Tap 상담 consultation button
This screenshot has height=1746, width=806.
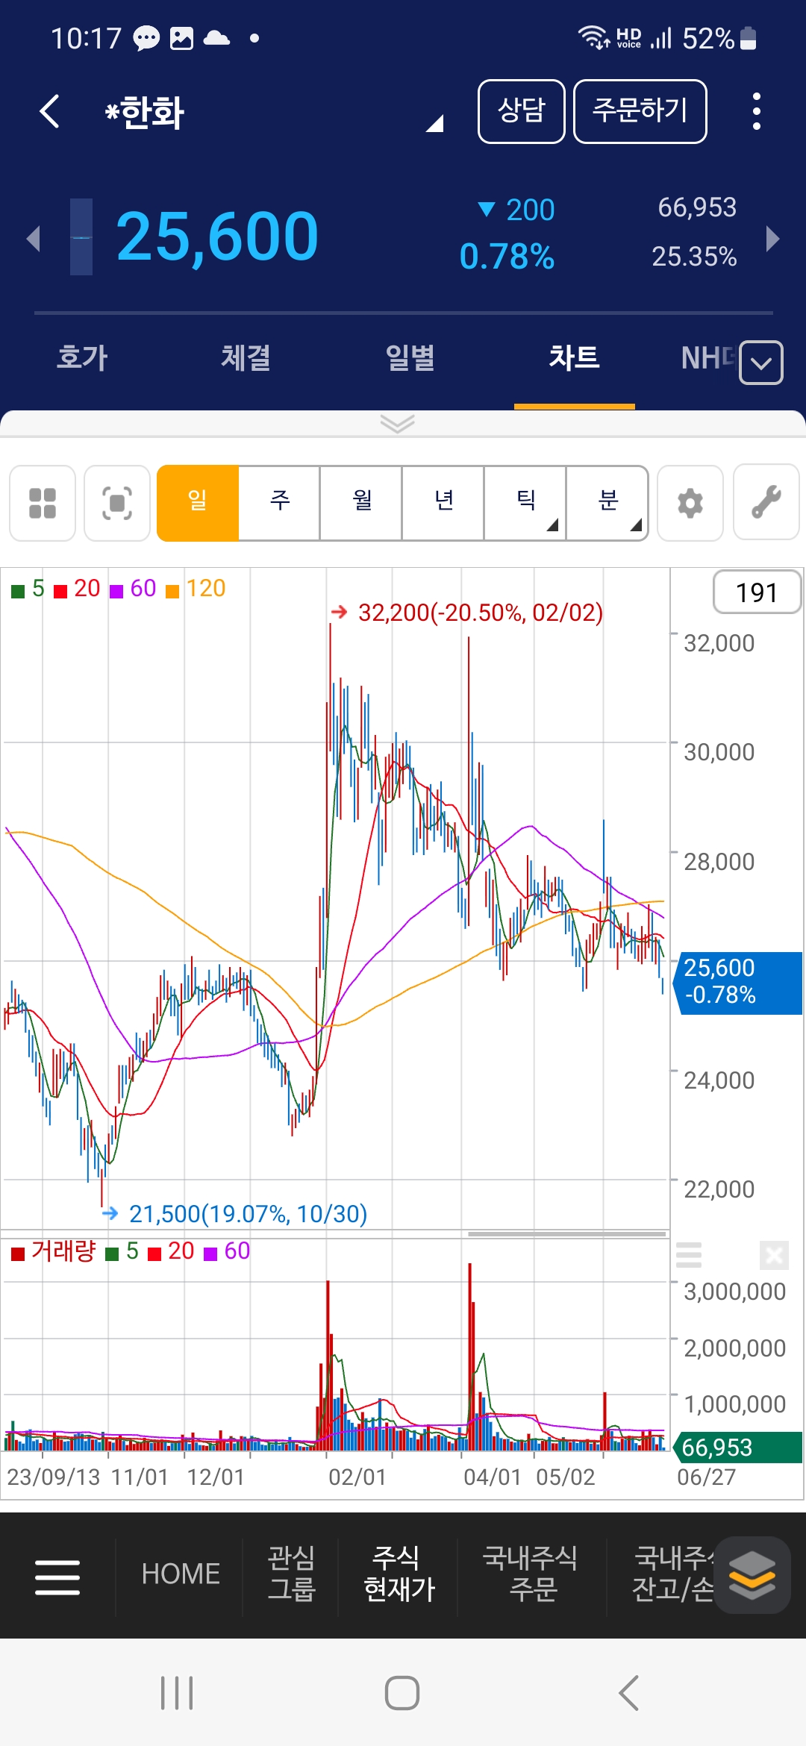(522, 111)
